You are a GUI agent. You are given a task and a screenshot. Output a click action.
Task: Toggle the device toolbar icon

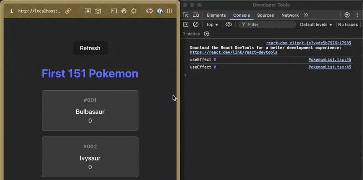[196, 15]
